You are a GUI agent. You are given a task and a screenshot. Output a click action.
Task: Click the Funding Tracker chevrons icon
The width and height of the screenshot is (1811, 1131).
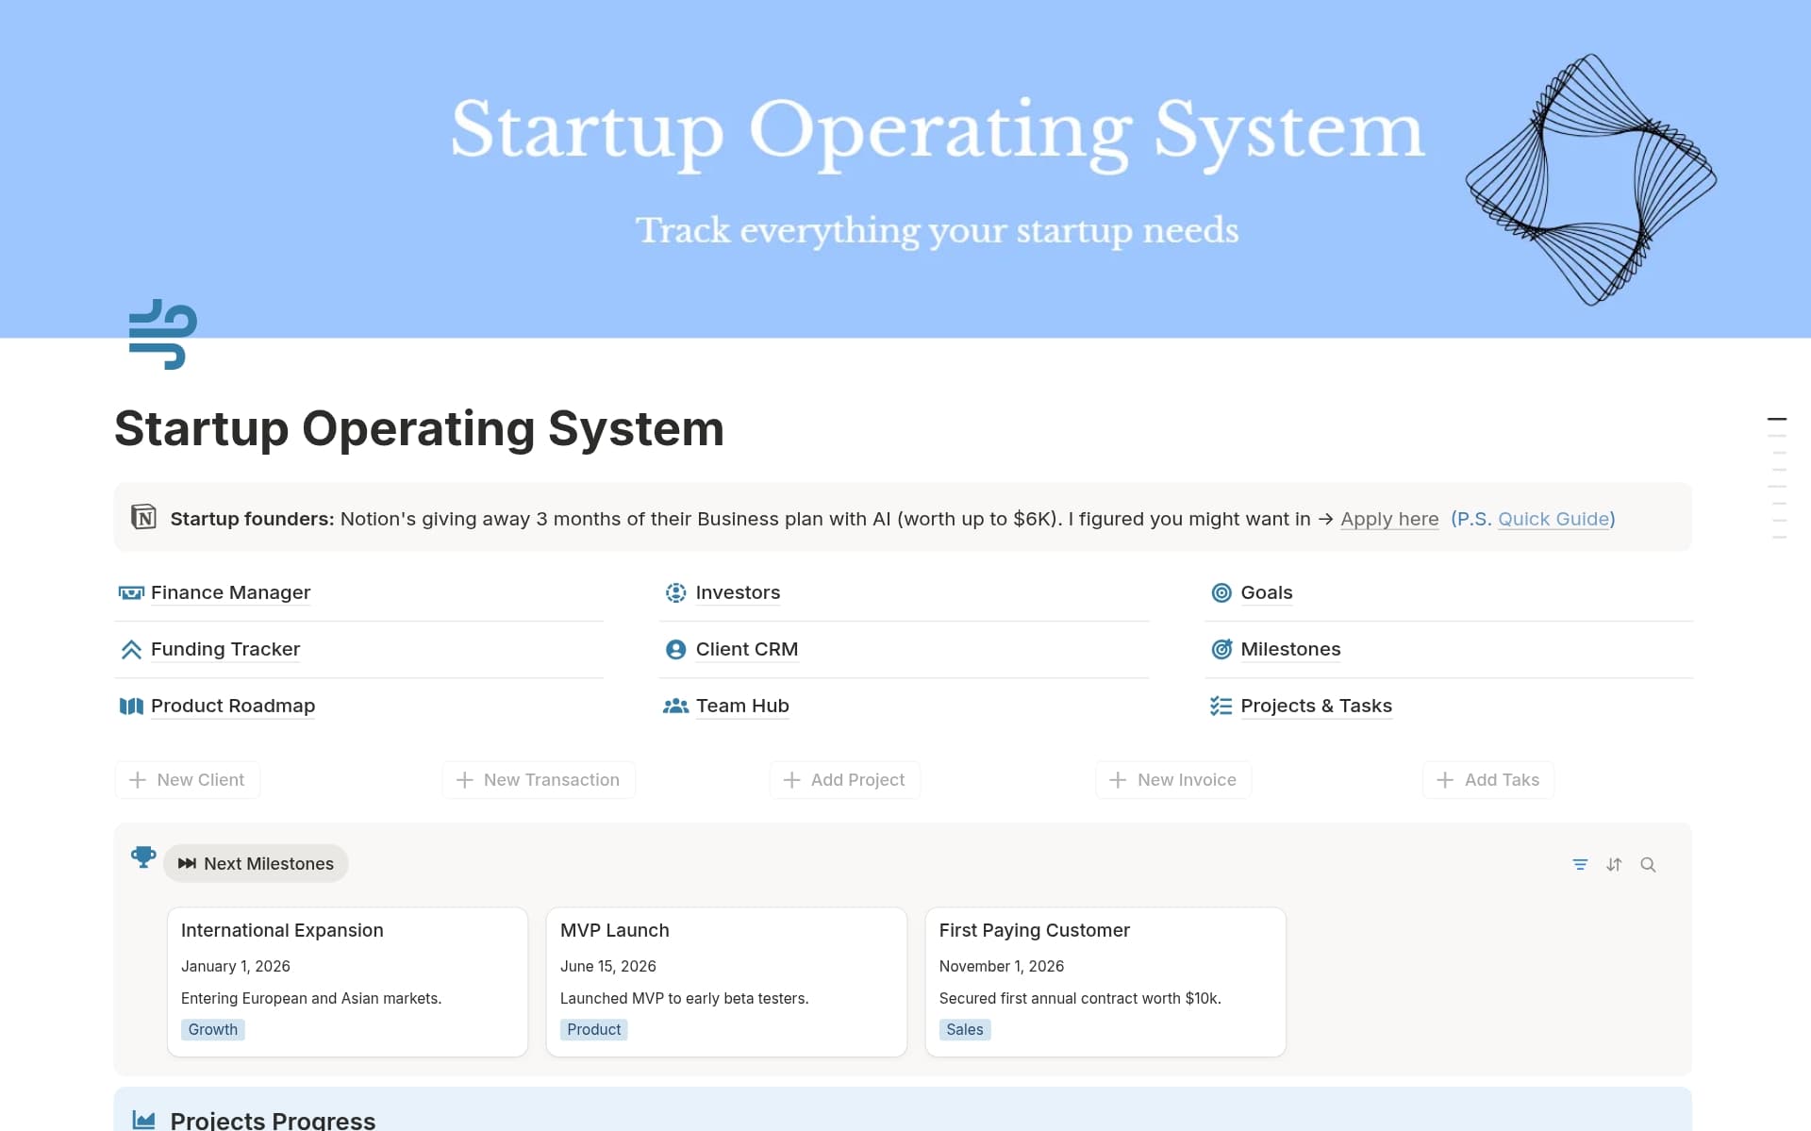click(x=131, y=649)
